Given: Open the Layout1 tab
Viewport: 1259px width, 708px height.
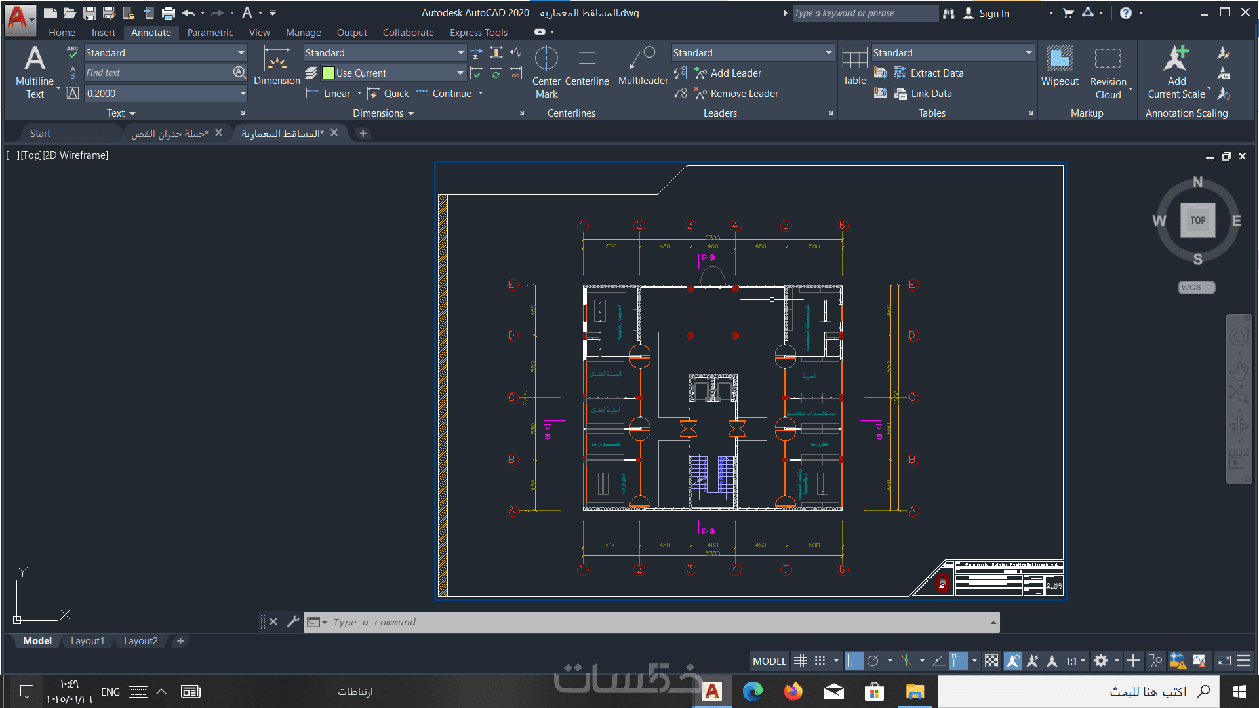Looking at the screenshot, I should (x=87, y=641).
